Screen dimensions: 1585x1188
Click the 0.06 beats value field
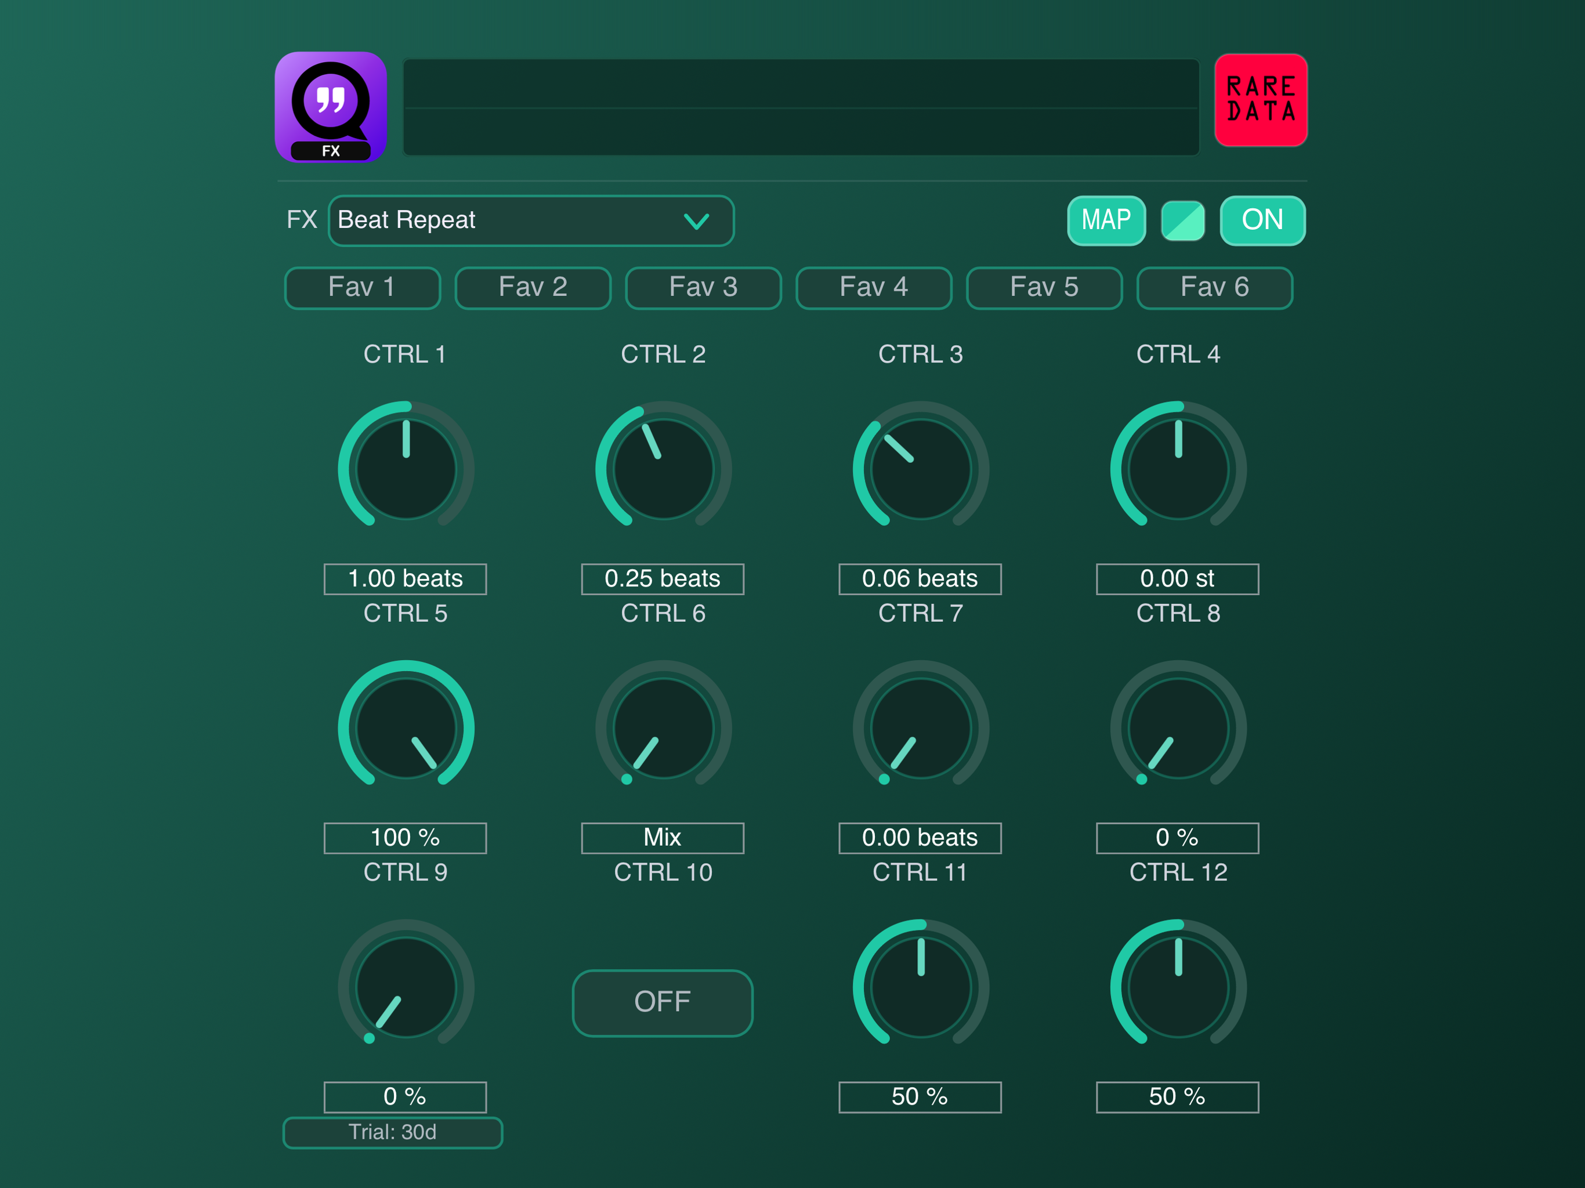pos(920,579)
